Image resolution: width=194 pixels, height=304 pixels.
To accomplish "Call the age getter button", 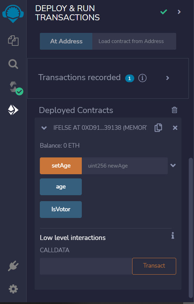I will coord(61,187).
